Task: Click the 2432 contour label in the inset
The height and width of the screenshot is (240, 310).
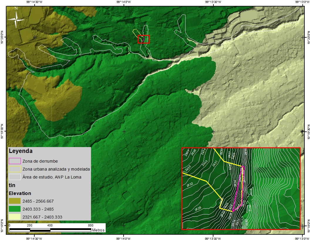Action: click(190, 184)
